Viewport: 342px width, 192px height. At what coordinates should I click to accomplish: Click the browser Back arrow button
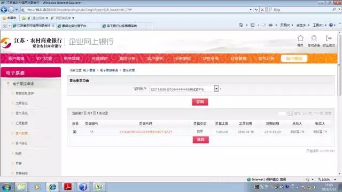click(4, 10)
